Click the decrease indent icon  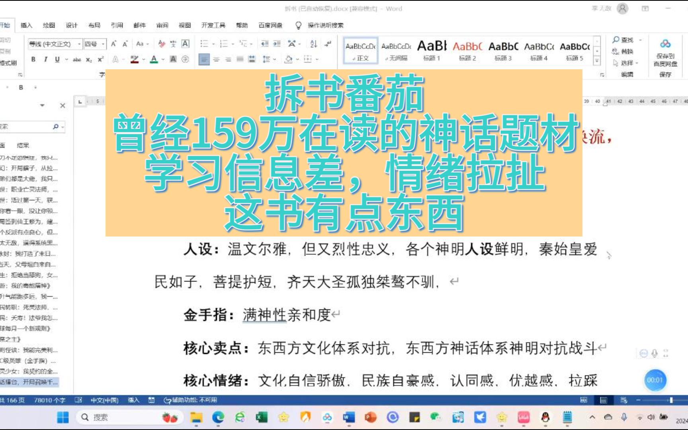coord(265,44)
